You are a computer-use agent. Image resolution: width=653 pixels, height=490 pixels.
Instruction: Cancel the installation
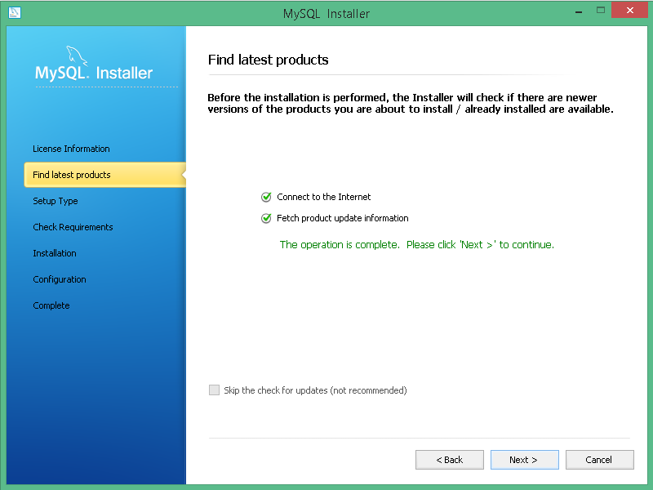tap(599, 460)
